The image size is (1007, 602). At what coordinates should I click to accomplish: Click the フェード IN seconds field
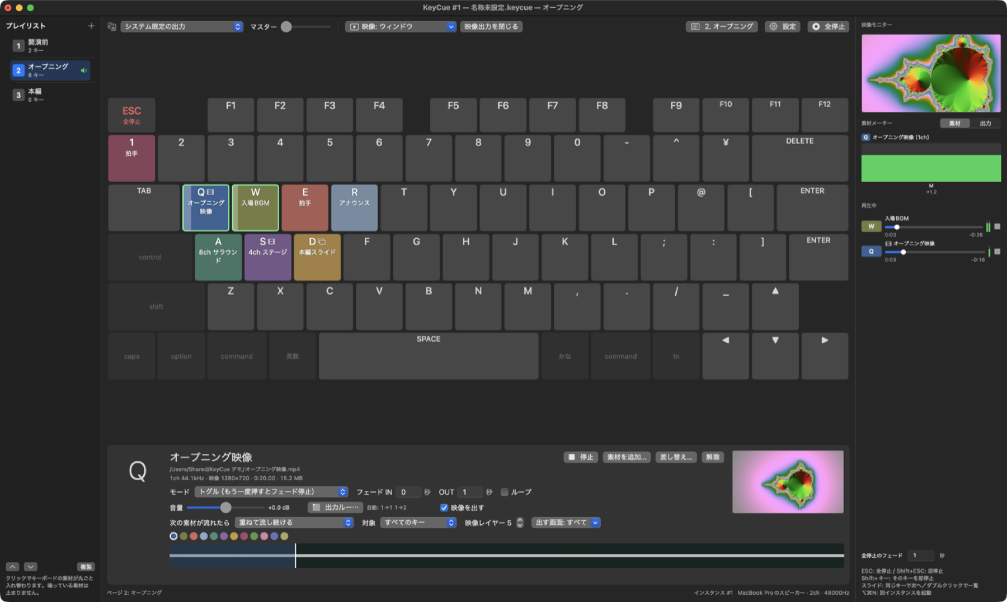408,492
